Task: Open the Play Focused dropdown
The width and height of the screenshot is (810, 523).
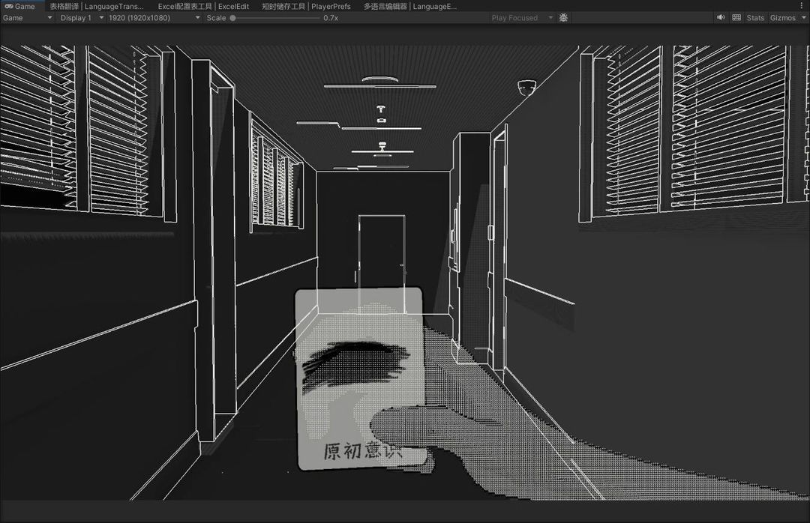Action: (x=522, y=17)
